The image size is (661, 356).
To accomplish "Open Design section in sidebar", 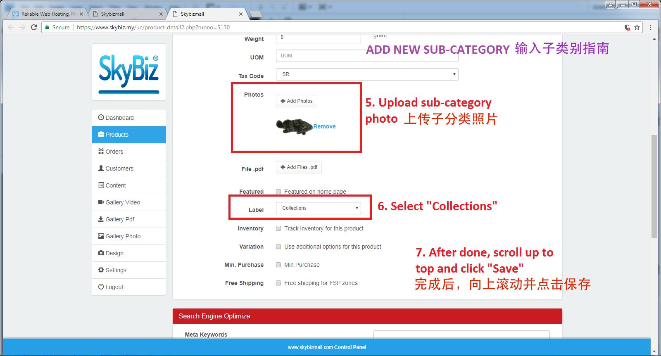I will pos(129,253).
